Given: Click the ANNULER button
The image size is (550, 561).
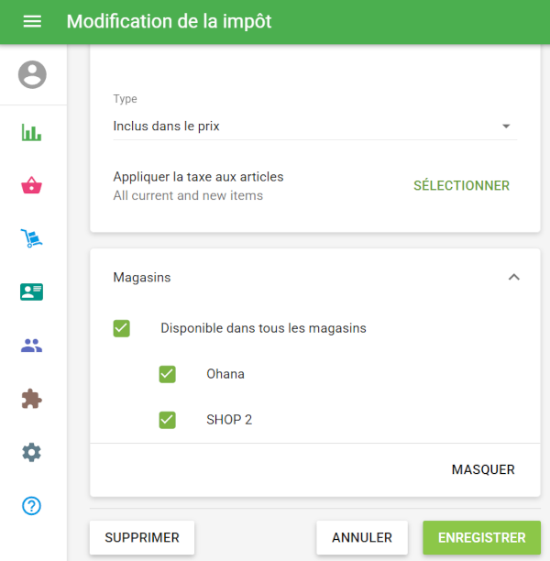Looking at the screenshot, I should (x=362, y=538).
